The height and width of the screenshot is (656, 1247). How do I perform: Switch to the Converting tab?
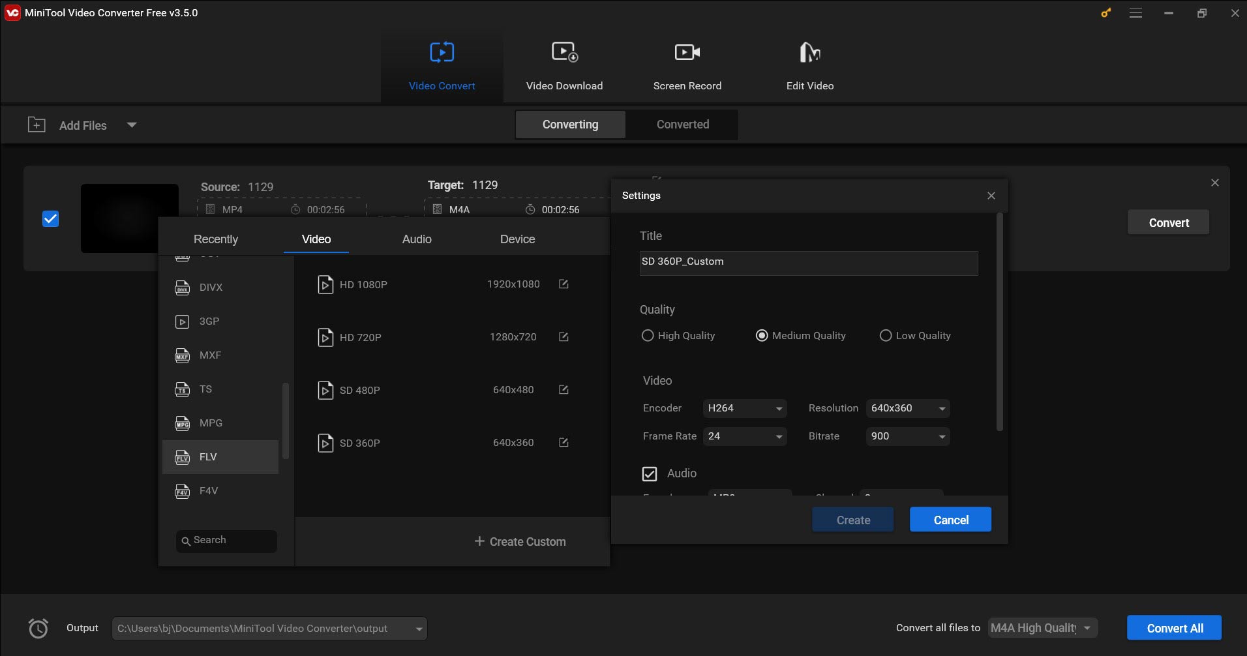(x=570, y=125)
